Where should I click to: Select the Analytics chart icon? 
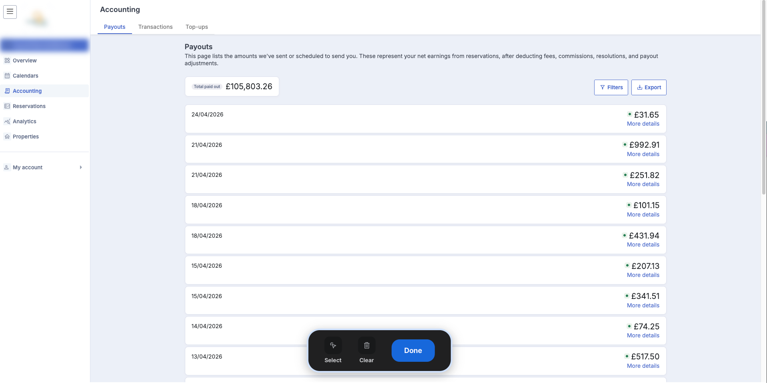click(7, 121)
